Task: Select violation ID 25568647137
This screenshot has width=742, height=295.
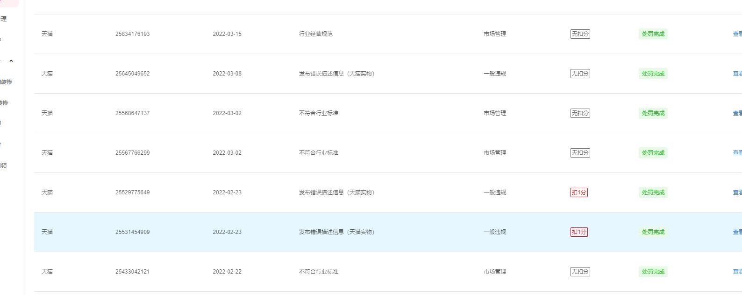Action: tap(132, 113)
